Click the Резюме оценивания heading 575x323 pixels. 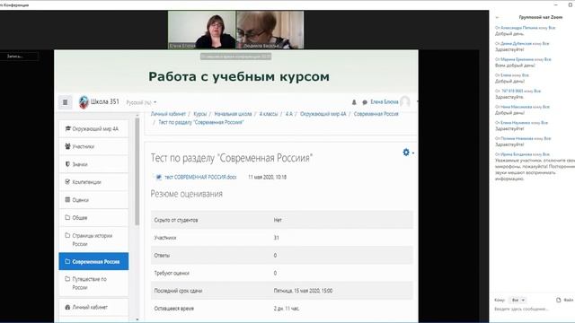pos(187,194)
